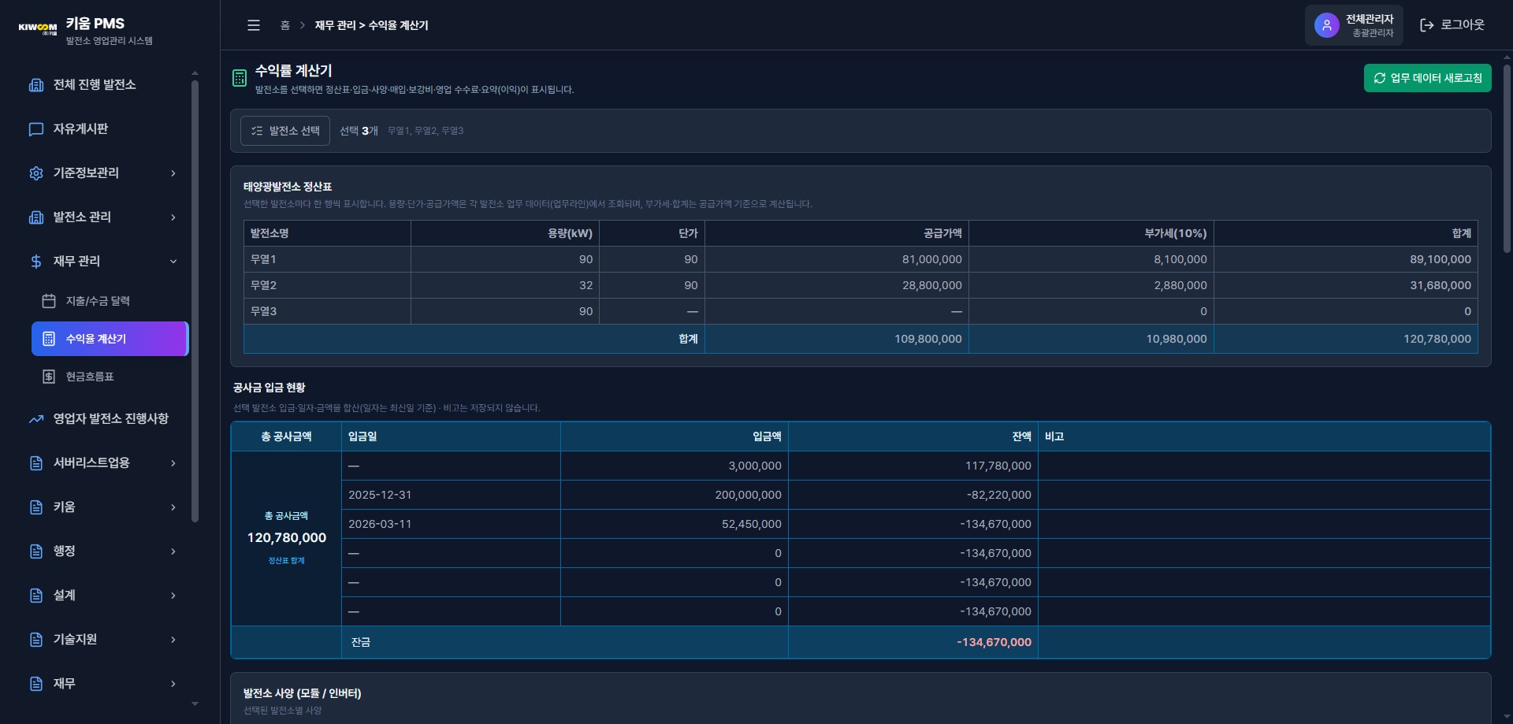Click the KIWOOM logo in sidebar header
Screen dimensions: 1513x724
pos(37,28)
